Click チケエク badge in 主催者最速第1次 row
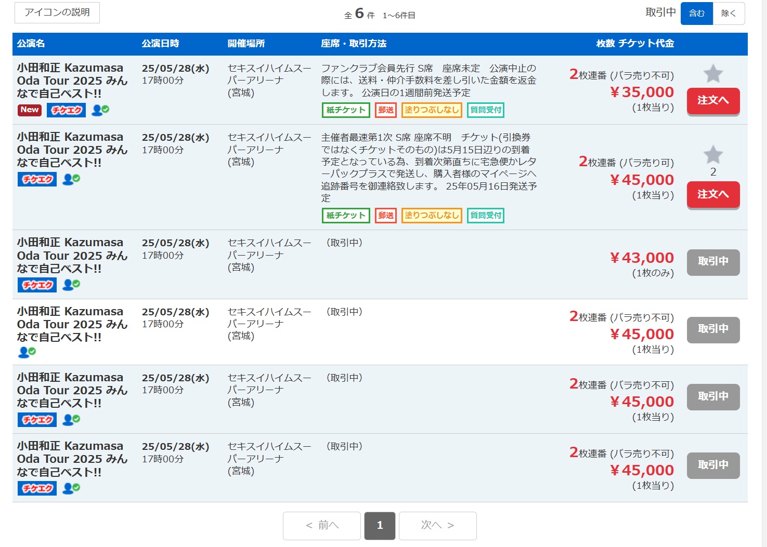The image size is (767, 547). tap(37, 179)
